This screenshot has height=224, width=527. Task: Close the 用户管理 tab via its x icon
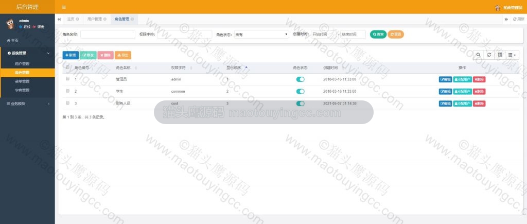point(105,19)
